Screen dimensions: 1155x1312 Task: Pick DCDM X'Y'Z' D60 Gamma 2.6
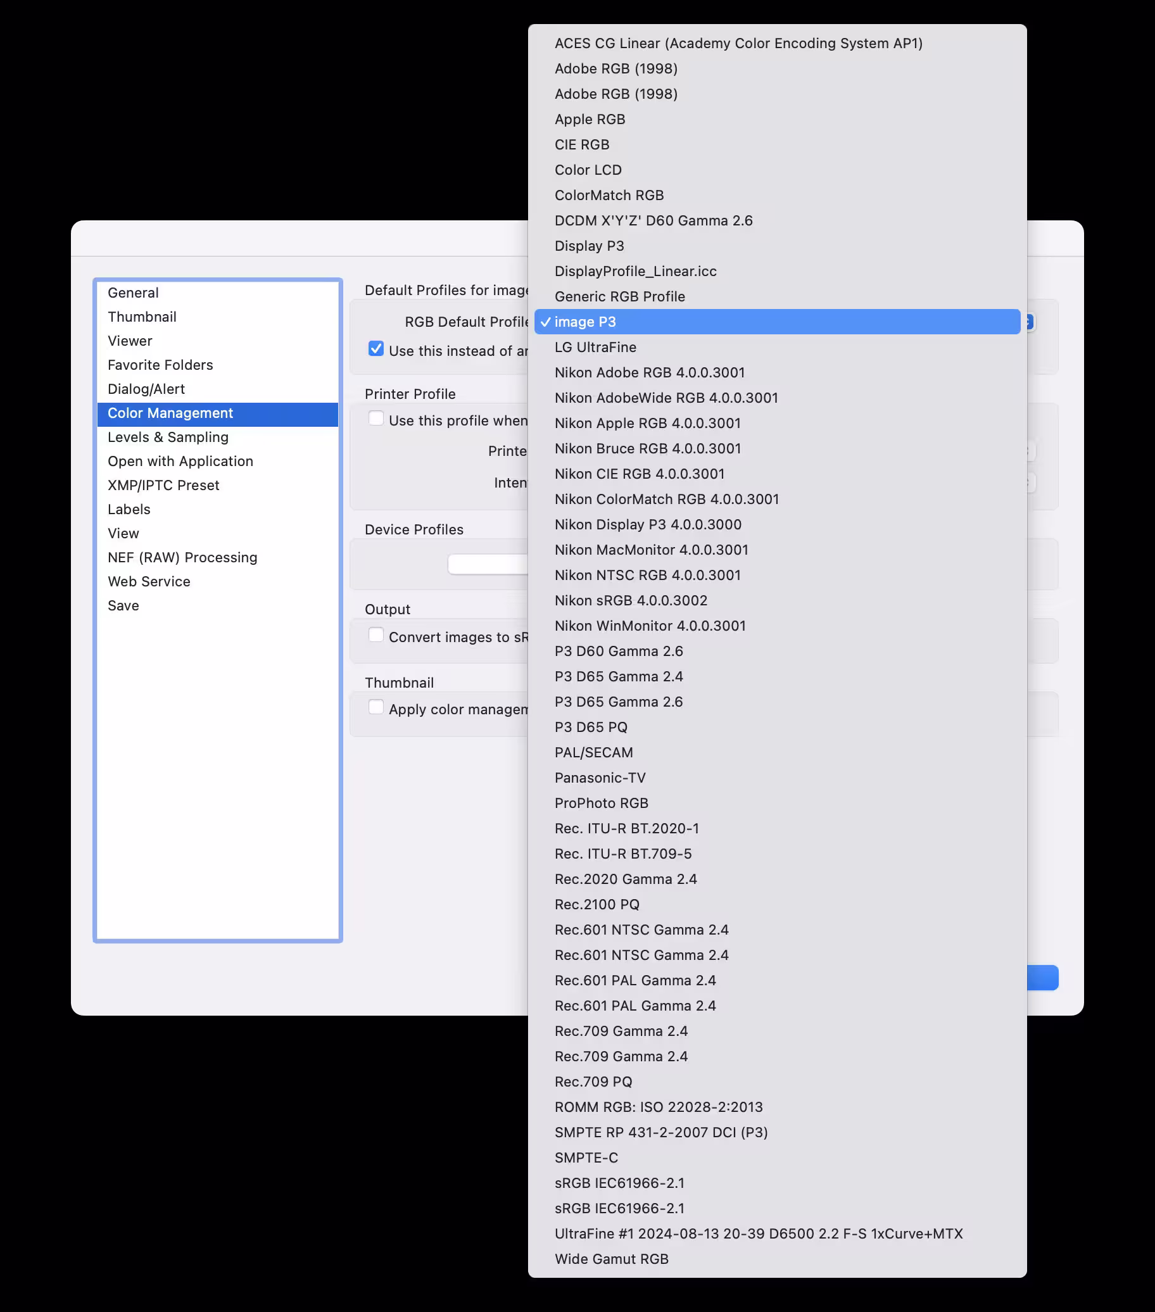[x=777, y=221]
